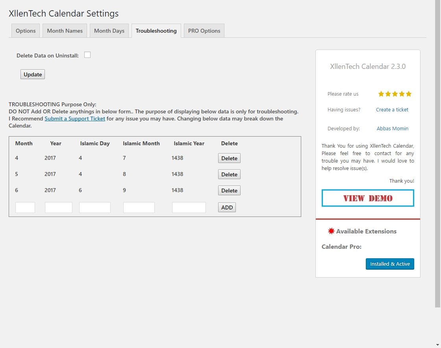Delete the row with Islamic month 9
The image size is (441, 348).
tap(229, 191)
